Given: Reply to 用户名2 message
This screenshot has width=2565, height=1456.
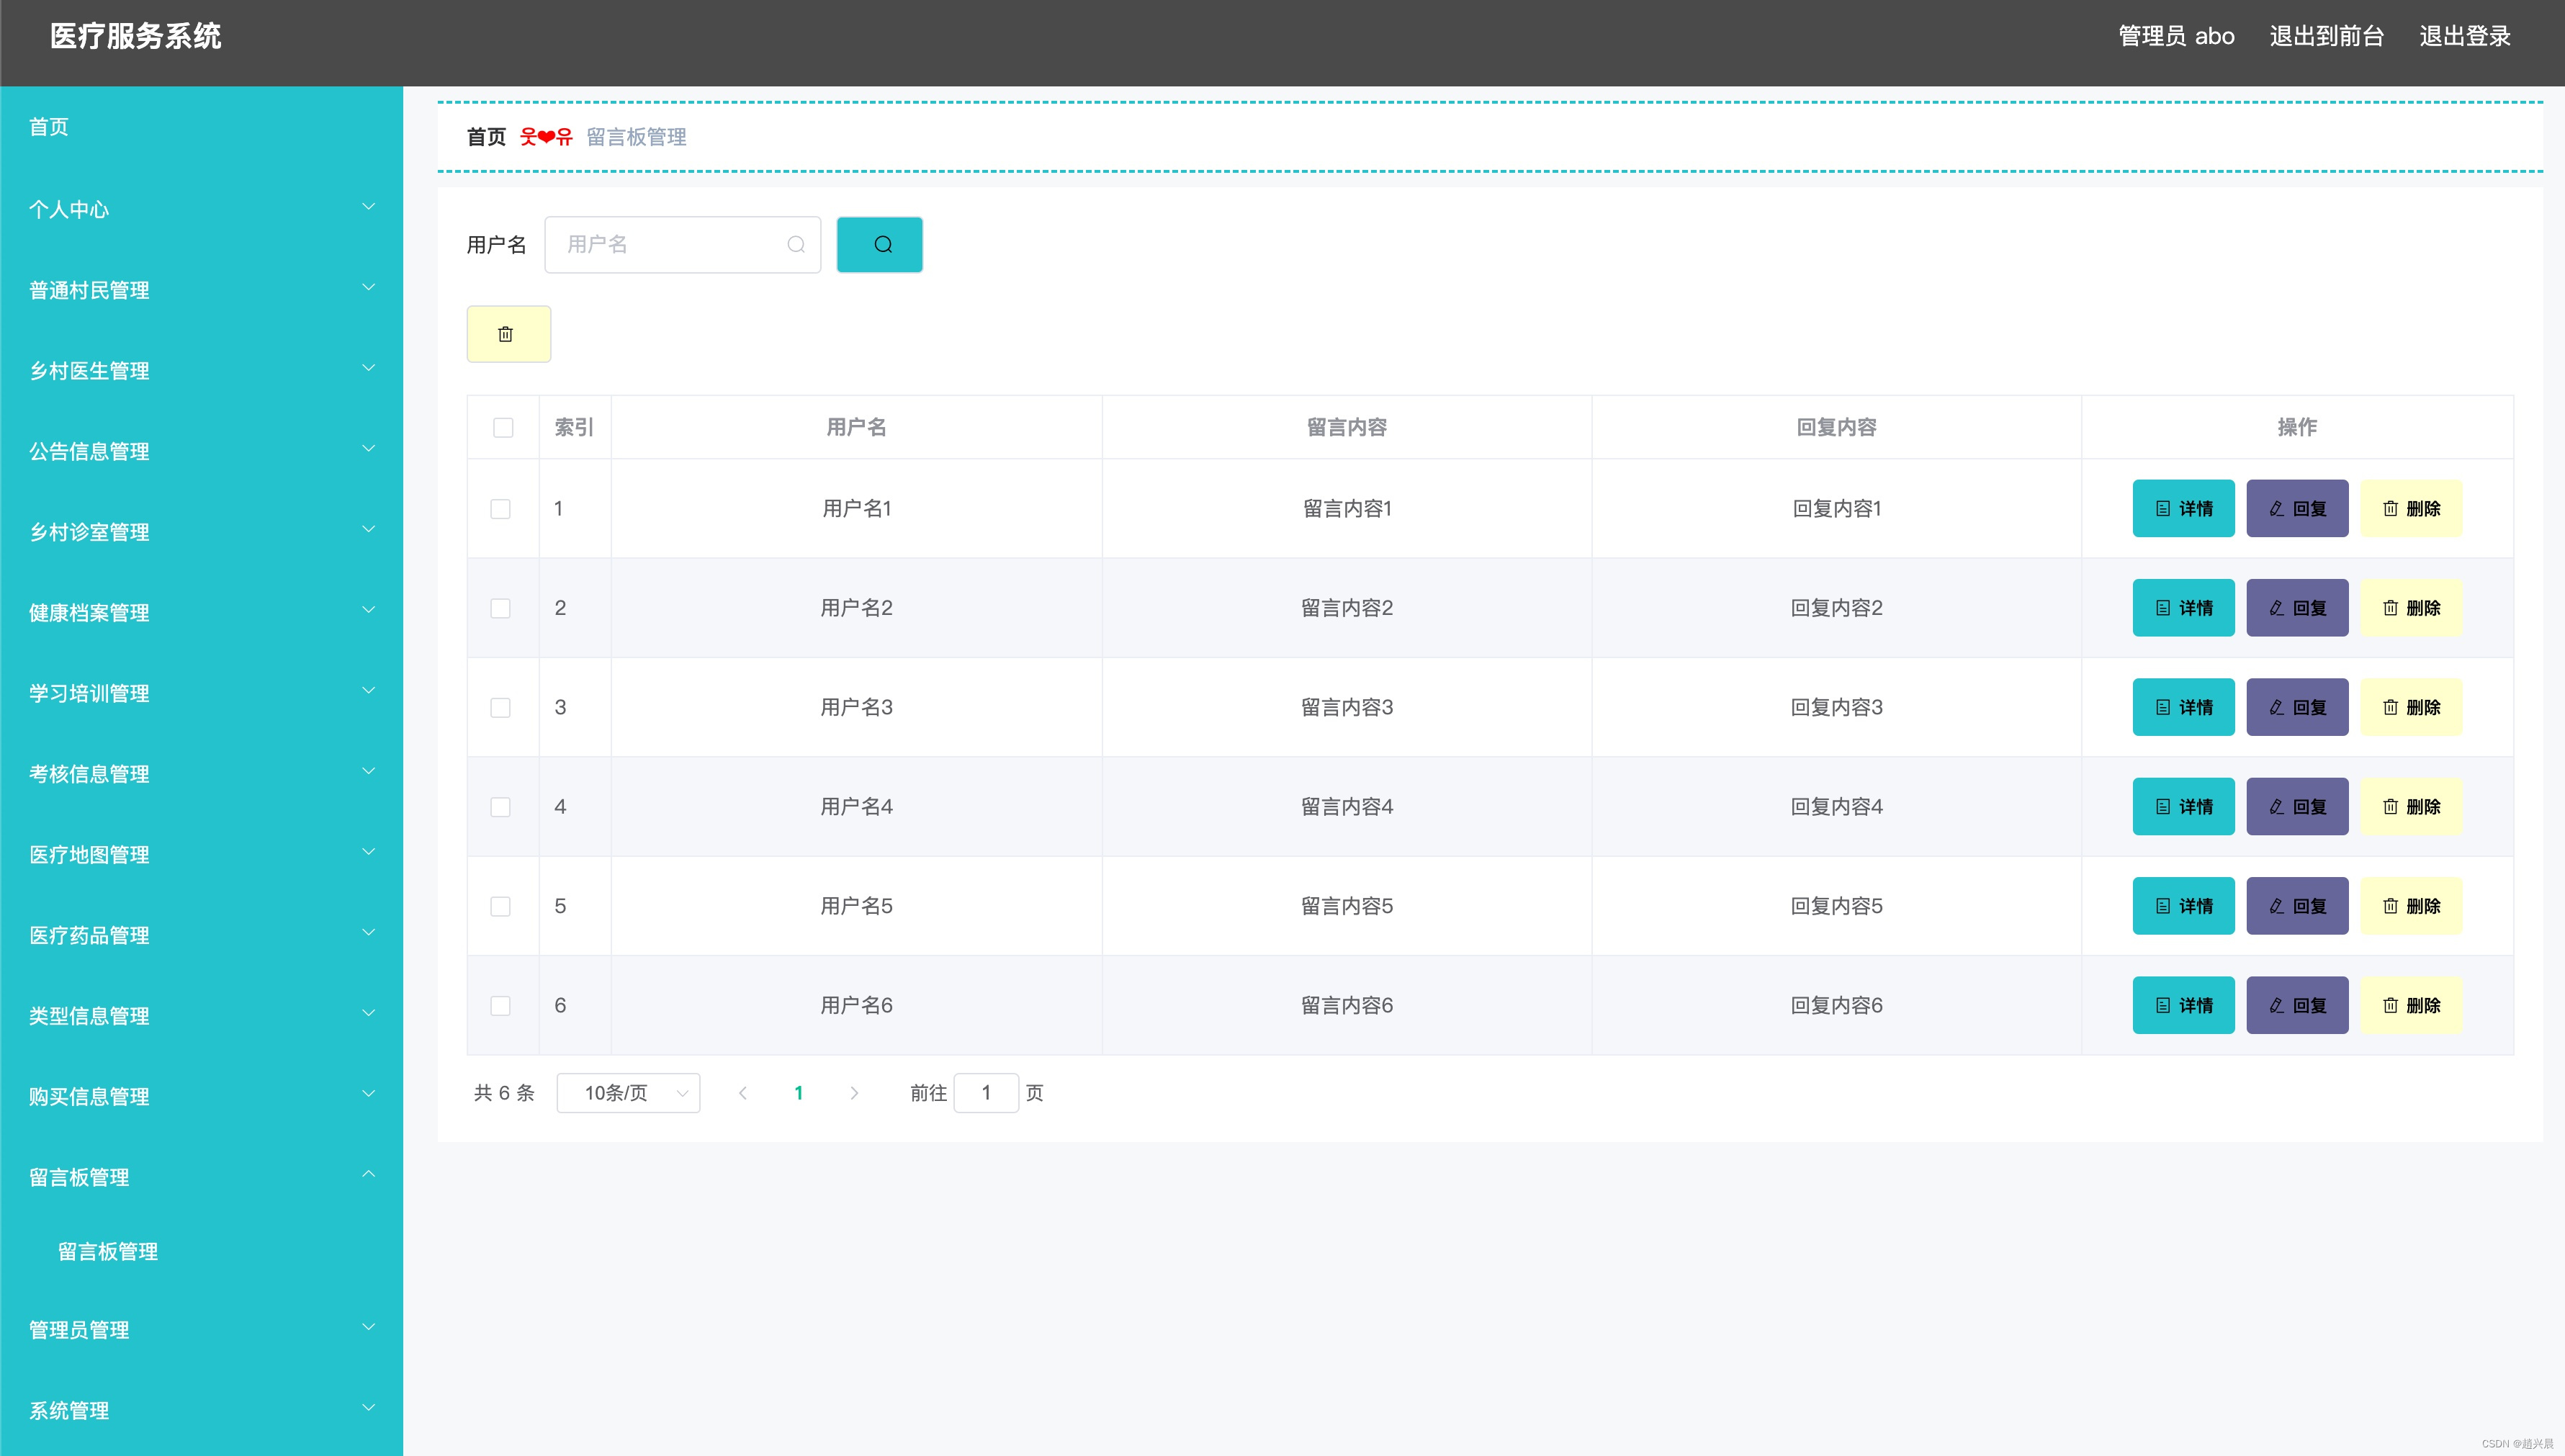Looking at the screenshot, I should pos(2297,608).
